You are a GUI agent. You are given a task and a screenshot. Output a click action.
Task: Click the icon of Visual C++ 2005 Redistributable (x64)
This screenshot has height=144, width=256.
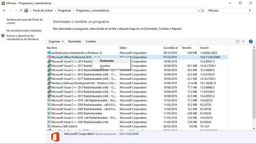49,122
